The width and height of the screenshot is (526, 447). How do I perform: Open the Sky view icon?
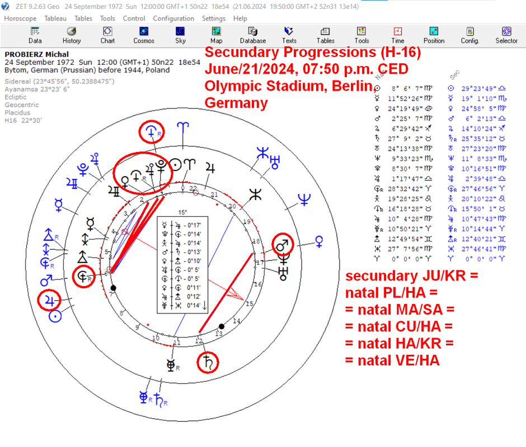180,36
